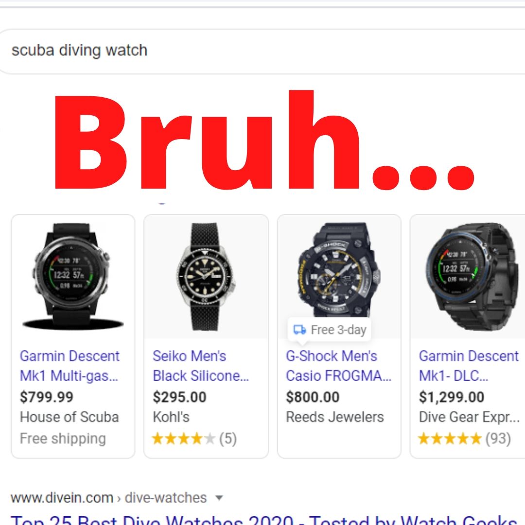
Task: Click the $1,299.00 Garmin price
Action: (x=451, y=397)
